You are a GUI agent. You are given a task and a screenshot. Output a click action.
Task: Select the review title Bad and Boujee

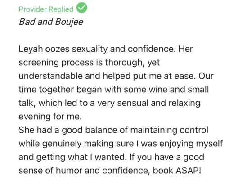coord(51,22)
